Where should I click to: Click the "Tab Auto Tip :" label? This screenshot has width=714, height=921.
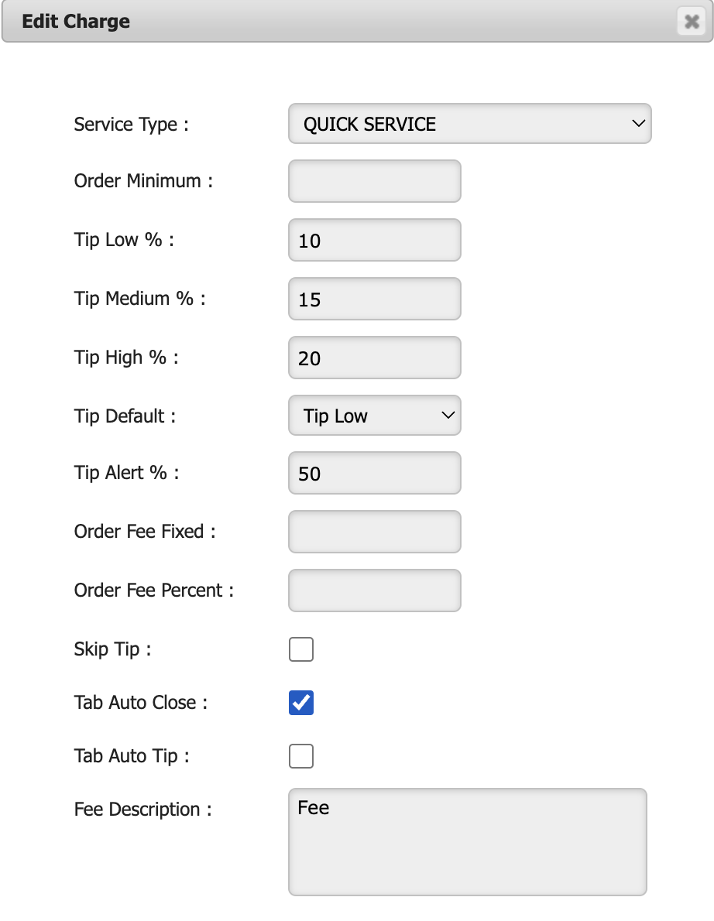[132, 756]
